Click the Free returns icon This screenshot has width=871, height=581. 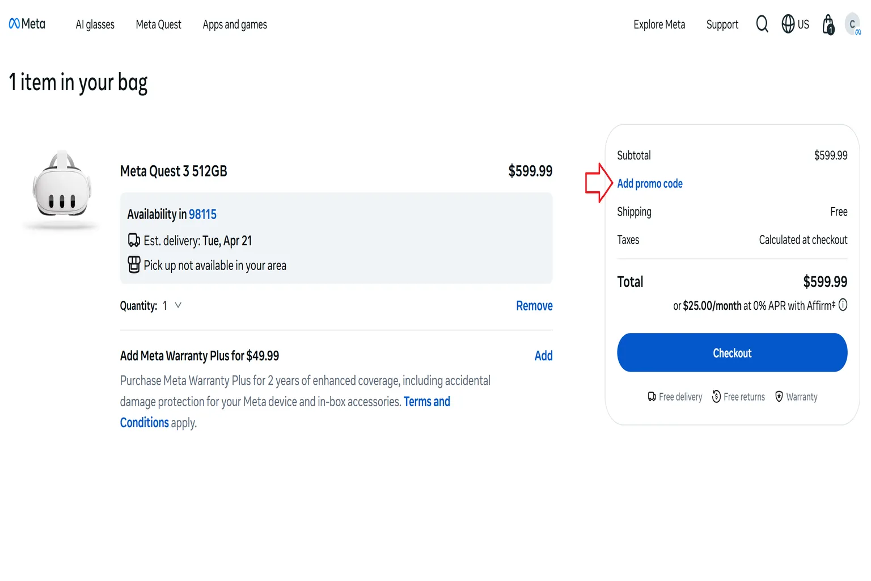pos(716,397)
